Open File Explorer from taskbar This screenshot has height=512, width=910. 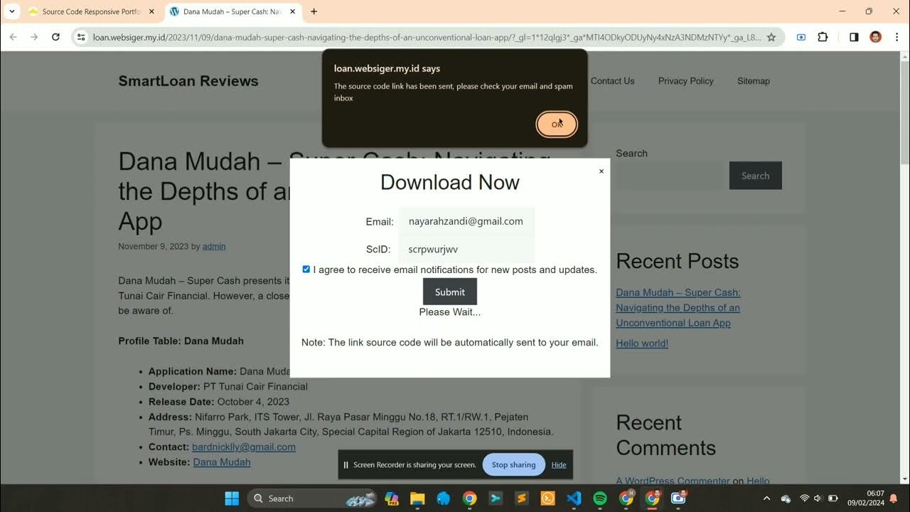(417, 498)
